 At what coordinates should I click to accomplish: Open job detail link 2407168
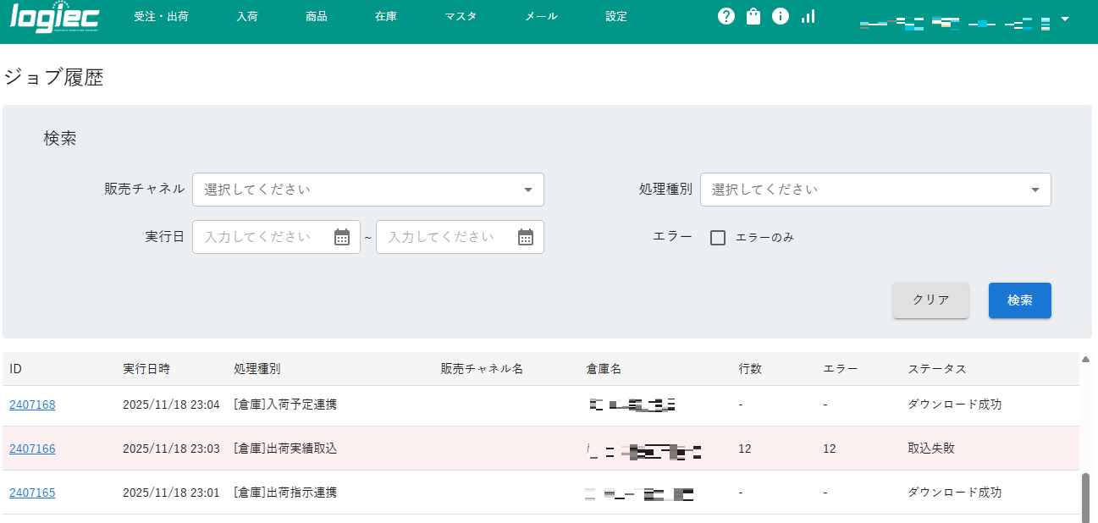[x=32, y=405]
